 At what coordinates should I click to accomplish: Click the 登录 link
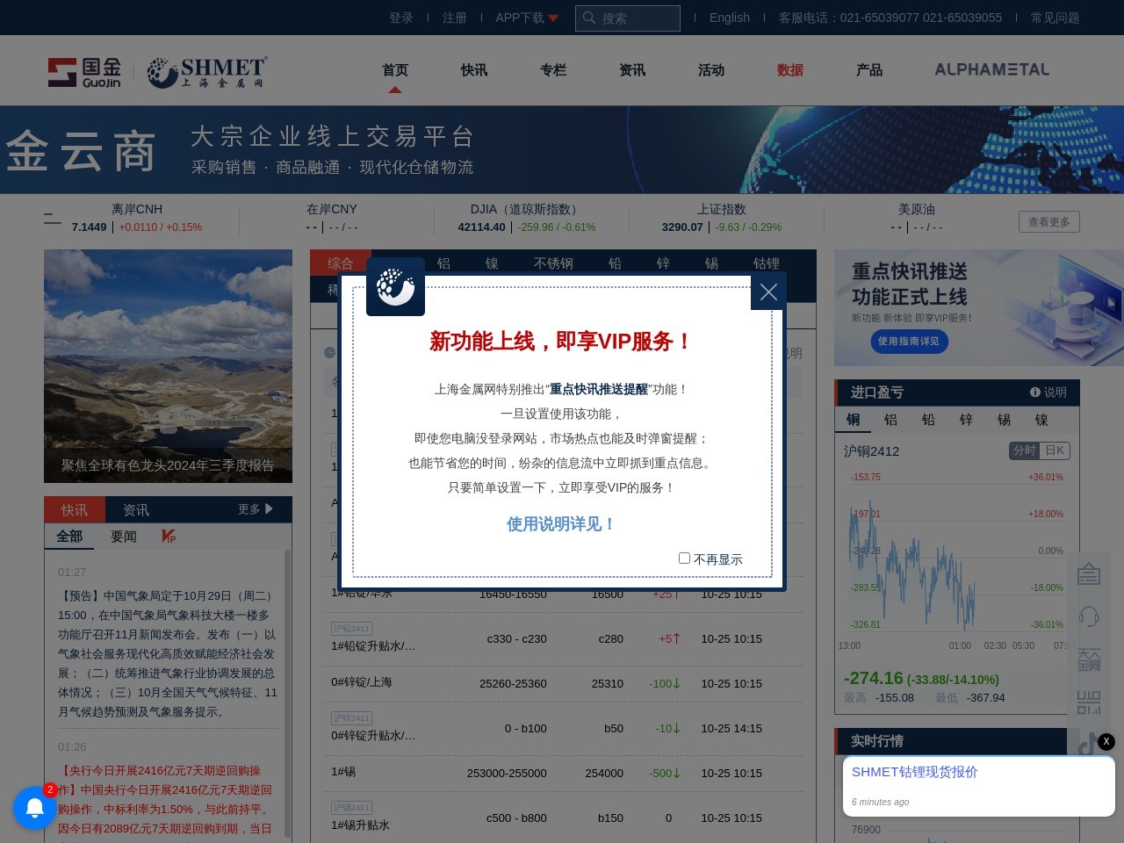401,18
